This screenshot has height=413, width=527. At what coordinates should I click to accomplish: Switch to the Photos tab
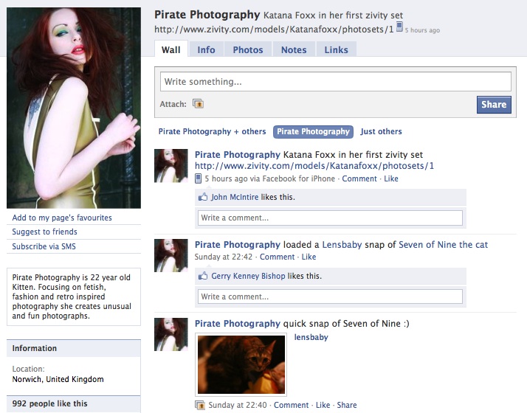(248, 49)
